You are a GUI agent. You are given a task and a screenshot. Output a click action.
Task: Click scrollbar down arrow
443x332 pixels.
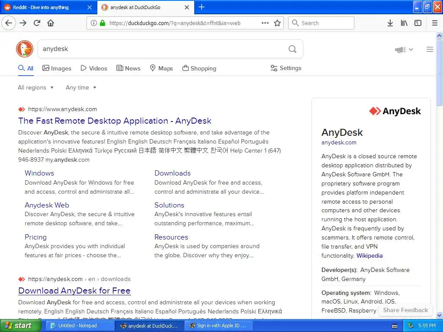tap(439, 315)
